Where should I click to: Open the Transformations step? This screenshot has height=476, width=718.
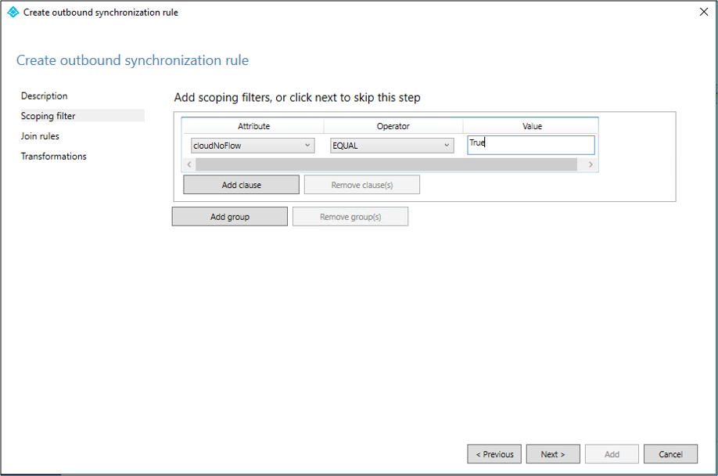click(53, 157)
